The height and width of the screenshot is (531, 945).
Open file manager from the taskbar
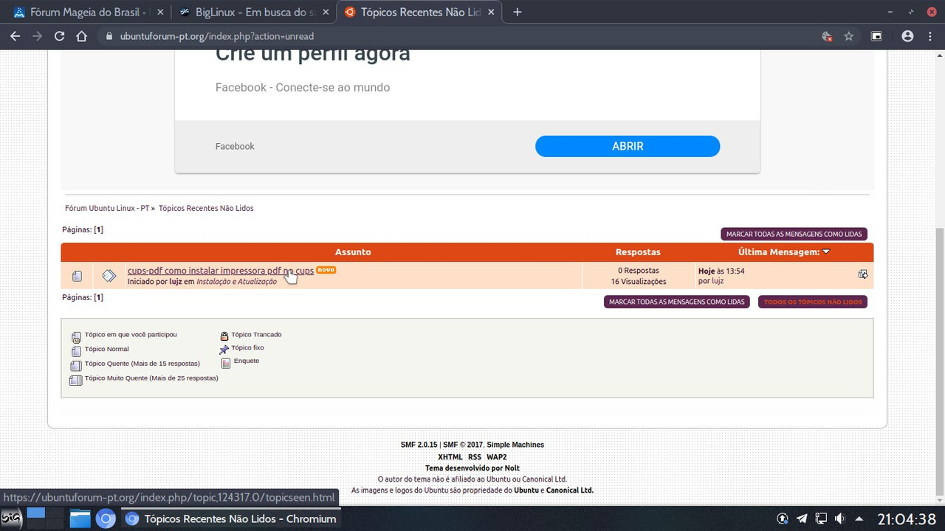pyautogui.click(x=80, y=519)
